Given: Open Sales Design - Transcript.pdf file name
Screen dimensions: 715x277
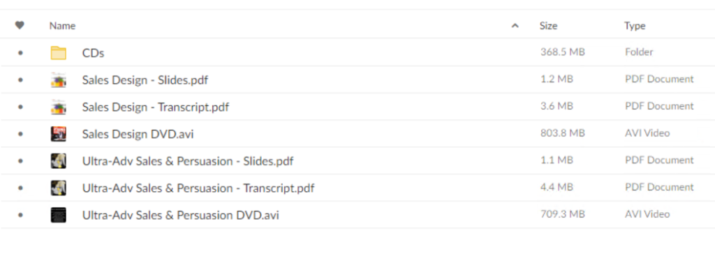Looking at the screenshot, I should pos(156,107).
